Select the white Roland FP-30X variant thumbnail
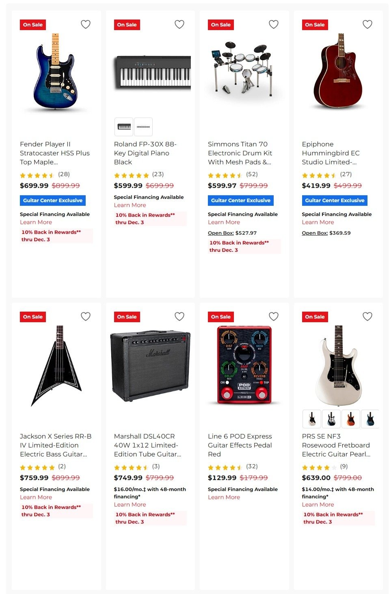Screen dimensions: 389x594 (143, 127)
